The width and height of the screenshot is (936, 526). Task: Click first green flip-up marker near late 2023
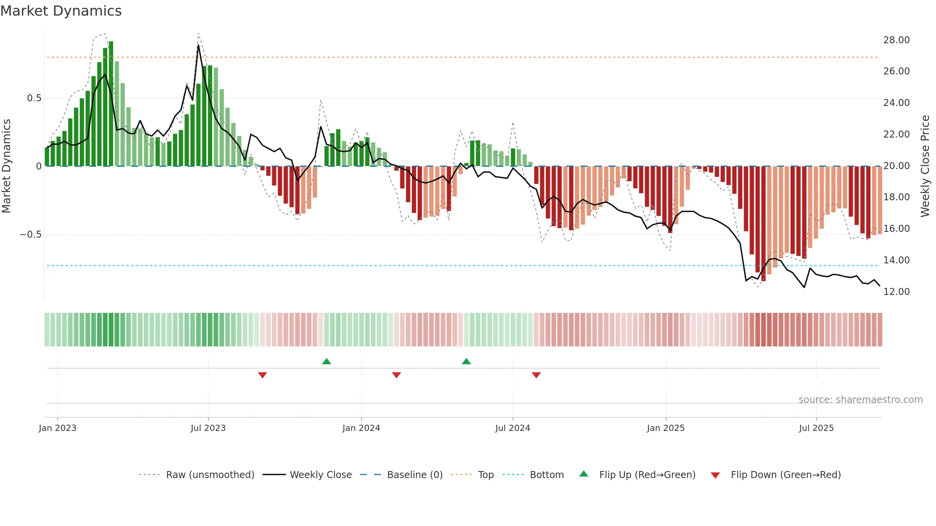327,361
